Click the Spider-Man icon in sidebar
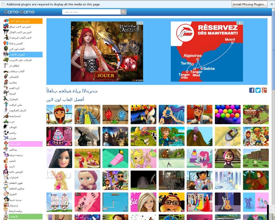The width and height of the screenshot is (275, 220). (6, 110)
